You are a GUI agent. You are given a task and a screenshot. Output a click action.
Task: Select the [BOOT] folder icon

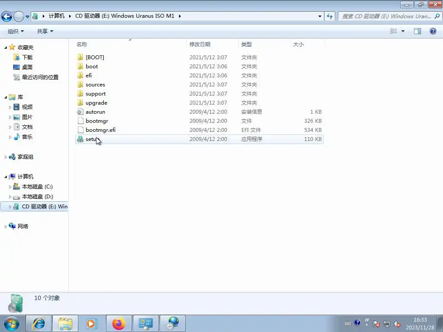point(80,57)
